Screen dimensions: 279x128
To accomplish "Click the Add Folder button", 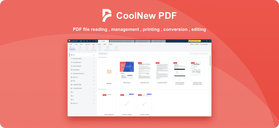I will coord(103,53).
